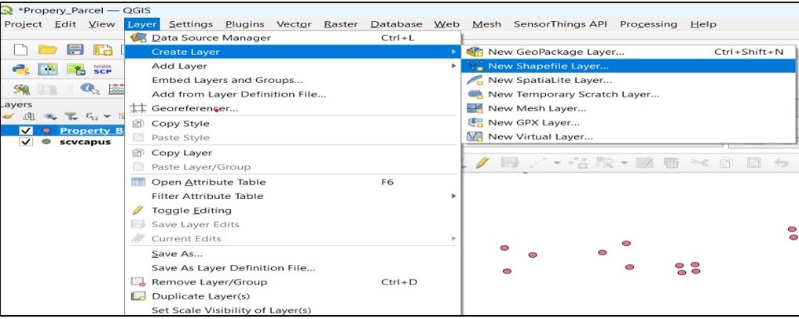The width and height of the screenshot is (799, 319).
Task: Uncheck the Property B layer visibility checkbox
Action: (26, 130)
